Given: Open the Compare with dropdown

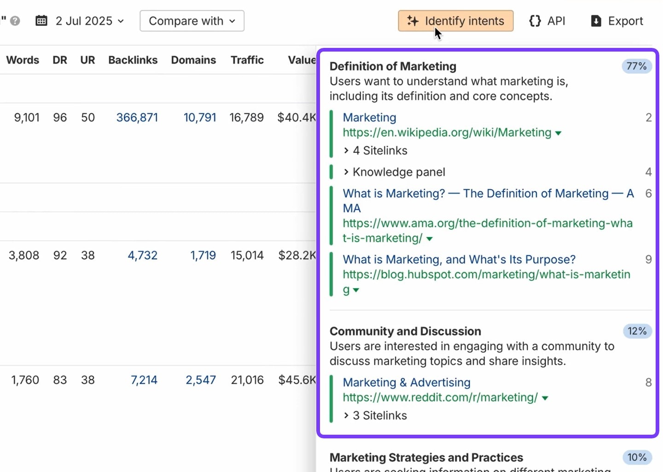Looking at the screenshot, I should 192,21.
